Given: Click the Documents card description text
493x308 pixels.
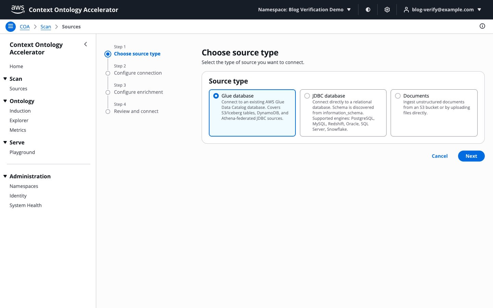Looking at the screenshot, I should 437,107.
